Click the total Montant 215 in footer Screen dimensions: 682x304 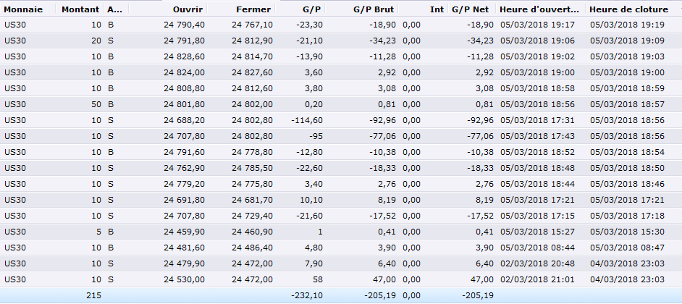[x=94, y=295]
